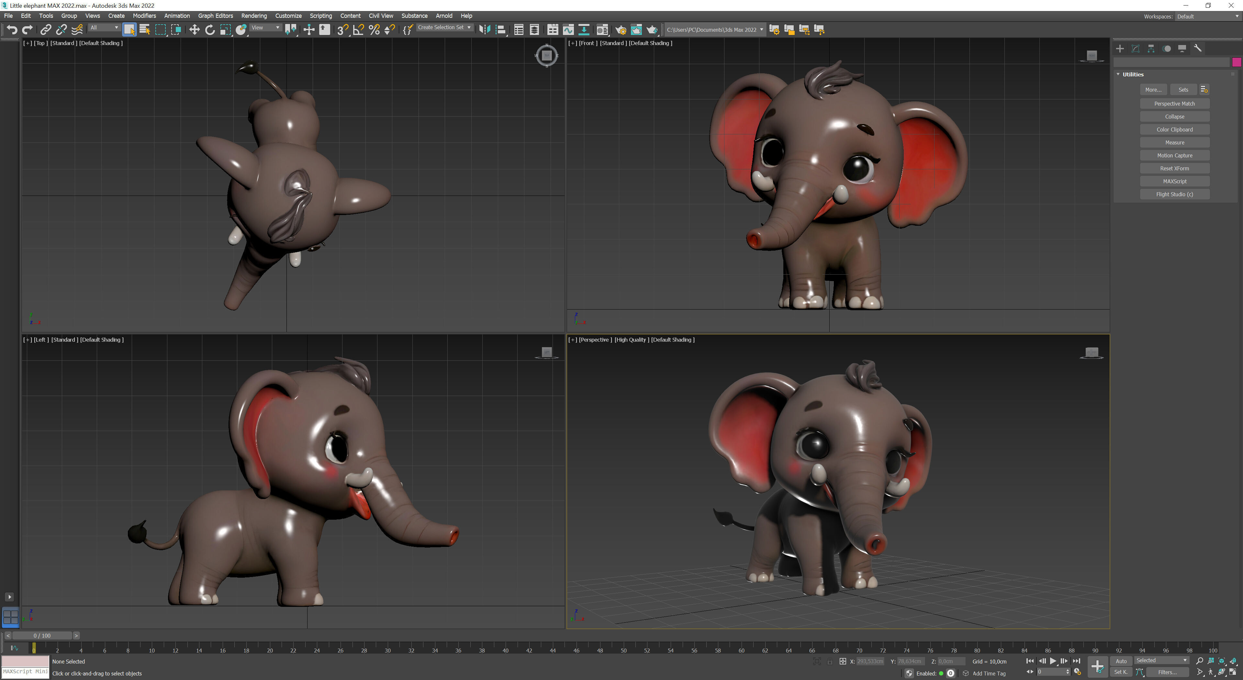Image resolution: width=1243 pixels, height=680 pixels.
Task: Click the Align tool icon
Action: click(501, 30)
